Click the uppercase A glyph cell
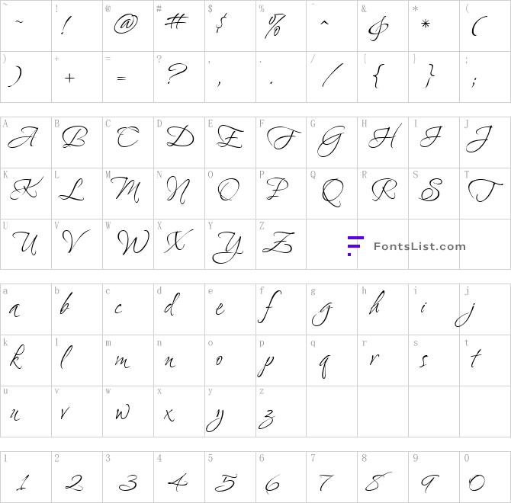This screenshot has height=503, width=511. click(26, 143)
